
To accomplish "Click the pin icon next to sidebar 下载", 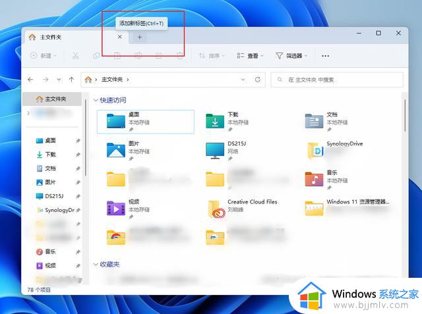I will [78, 155].
